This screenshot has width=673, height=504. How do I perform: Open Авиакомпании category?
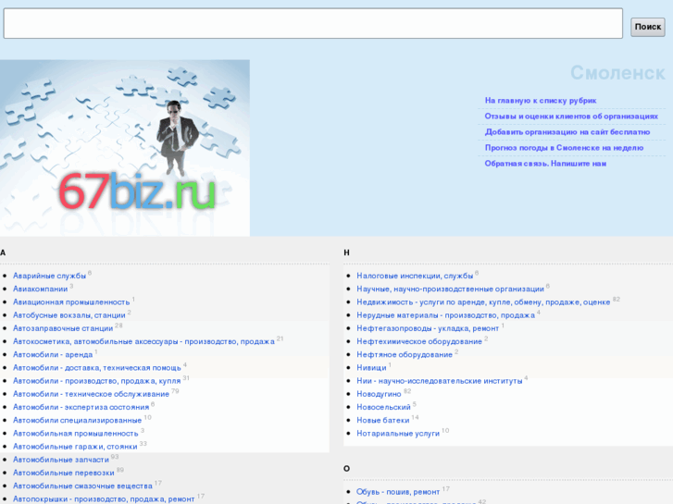41,289
